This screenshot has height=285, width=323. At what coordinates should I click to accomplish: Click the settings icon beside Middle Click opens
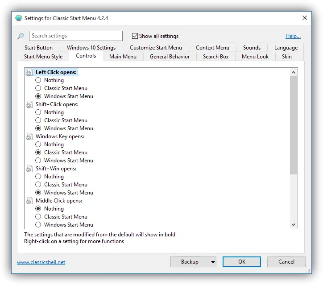point(29,201)
